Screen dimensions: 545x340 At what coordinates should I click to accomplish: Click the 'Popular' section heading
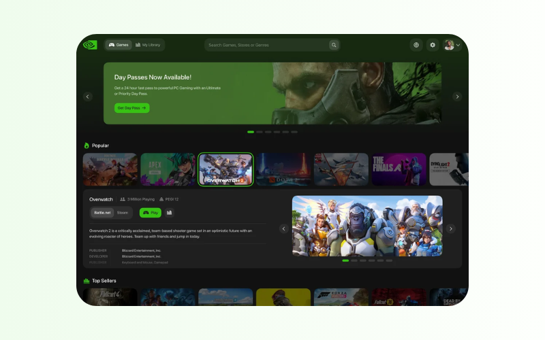pyautogui.click(x=100, y=146)
